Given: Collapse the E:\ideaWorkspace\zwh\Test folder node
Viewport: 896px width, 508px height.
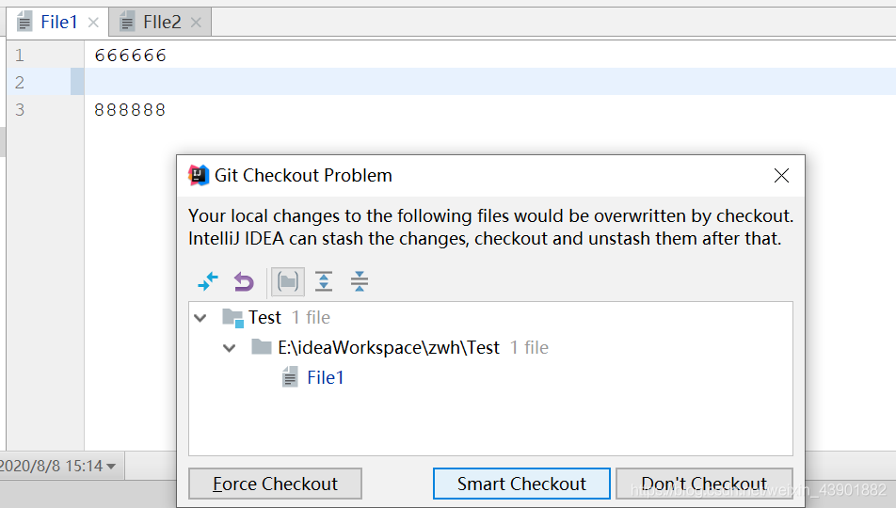Looking at the screenshot, I should 230,348.
